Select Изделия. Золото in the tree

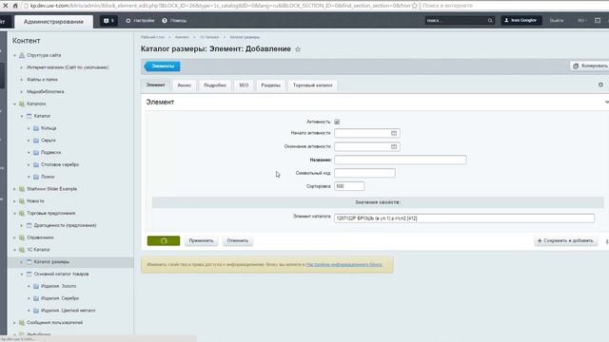[59, 286]
